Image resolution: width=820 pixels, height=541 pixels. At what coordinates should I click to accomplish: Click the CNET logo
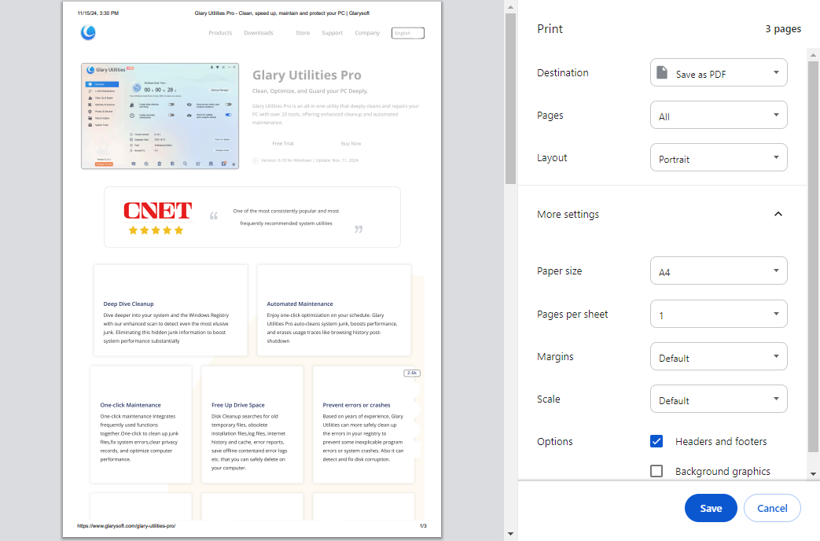pos(156,211)
